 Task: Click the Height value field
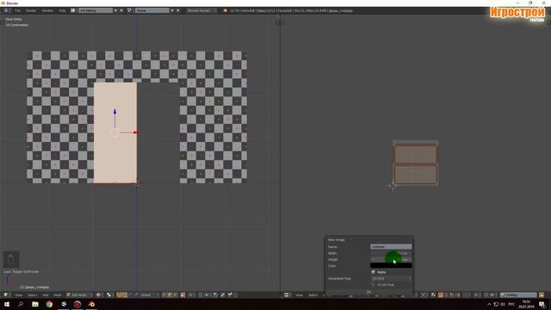391,259
